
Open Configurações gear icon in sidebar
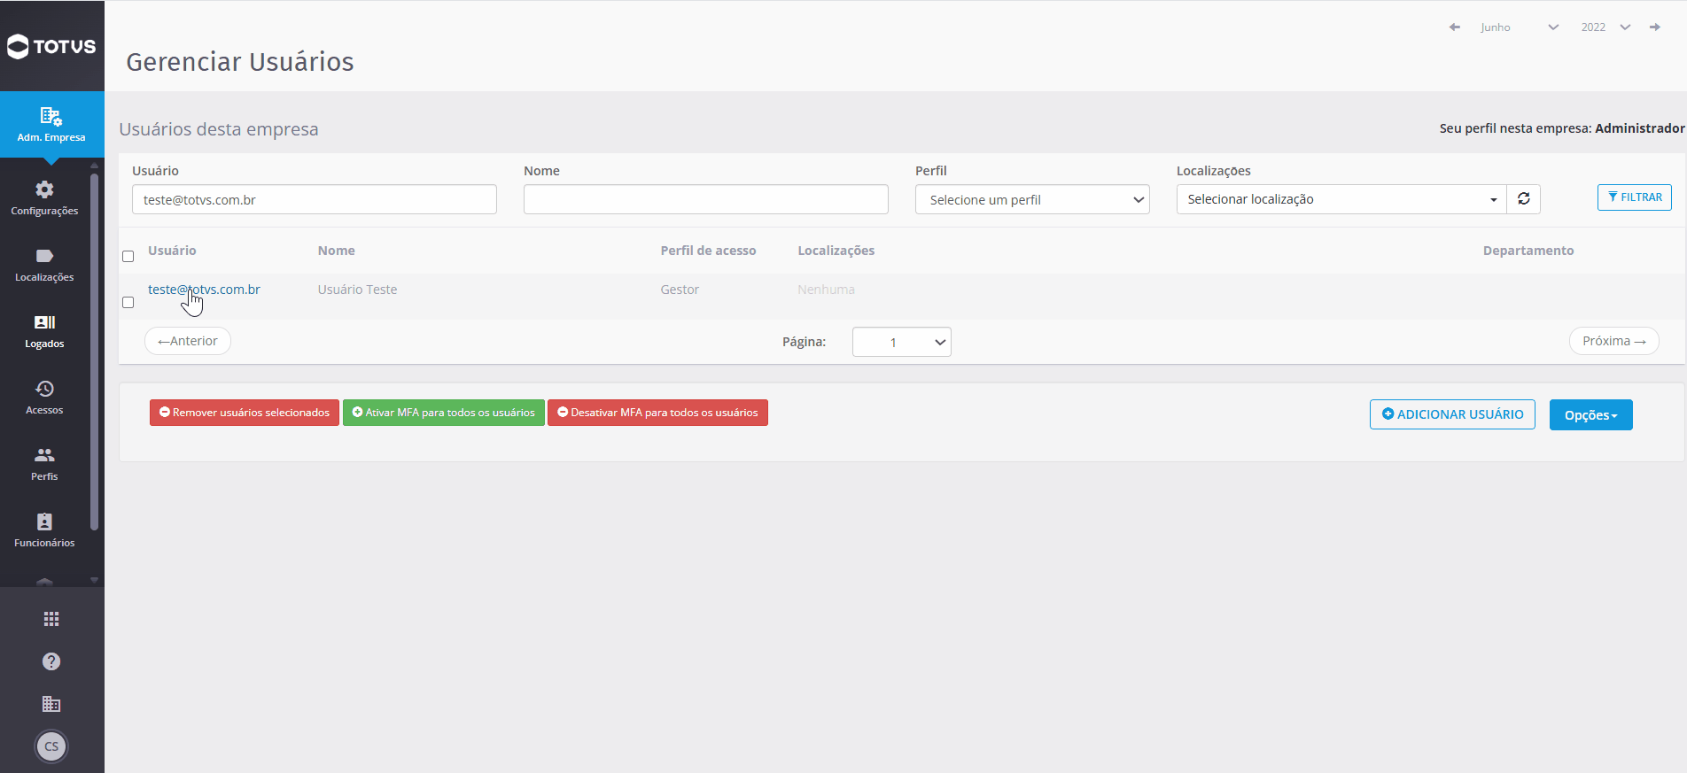[44, 189]
